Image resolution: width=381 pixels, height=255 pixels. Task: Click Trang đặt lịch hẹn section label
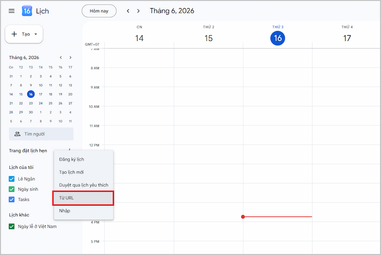click(x=28, y=151)
